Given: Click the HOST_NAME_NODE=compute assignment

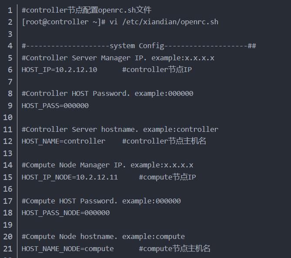Looking at the screenshot, I should click(x=68, y=248).
